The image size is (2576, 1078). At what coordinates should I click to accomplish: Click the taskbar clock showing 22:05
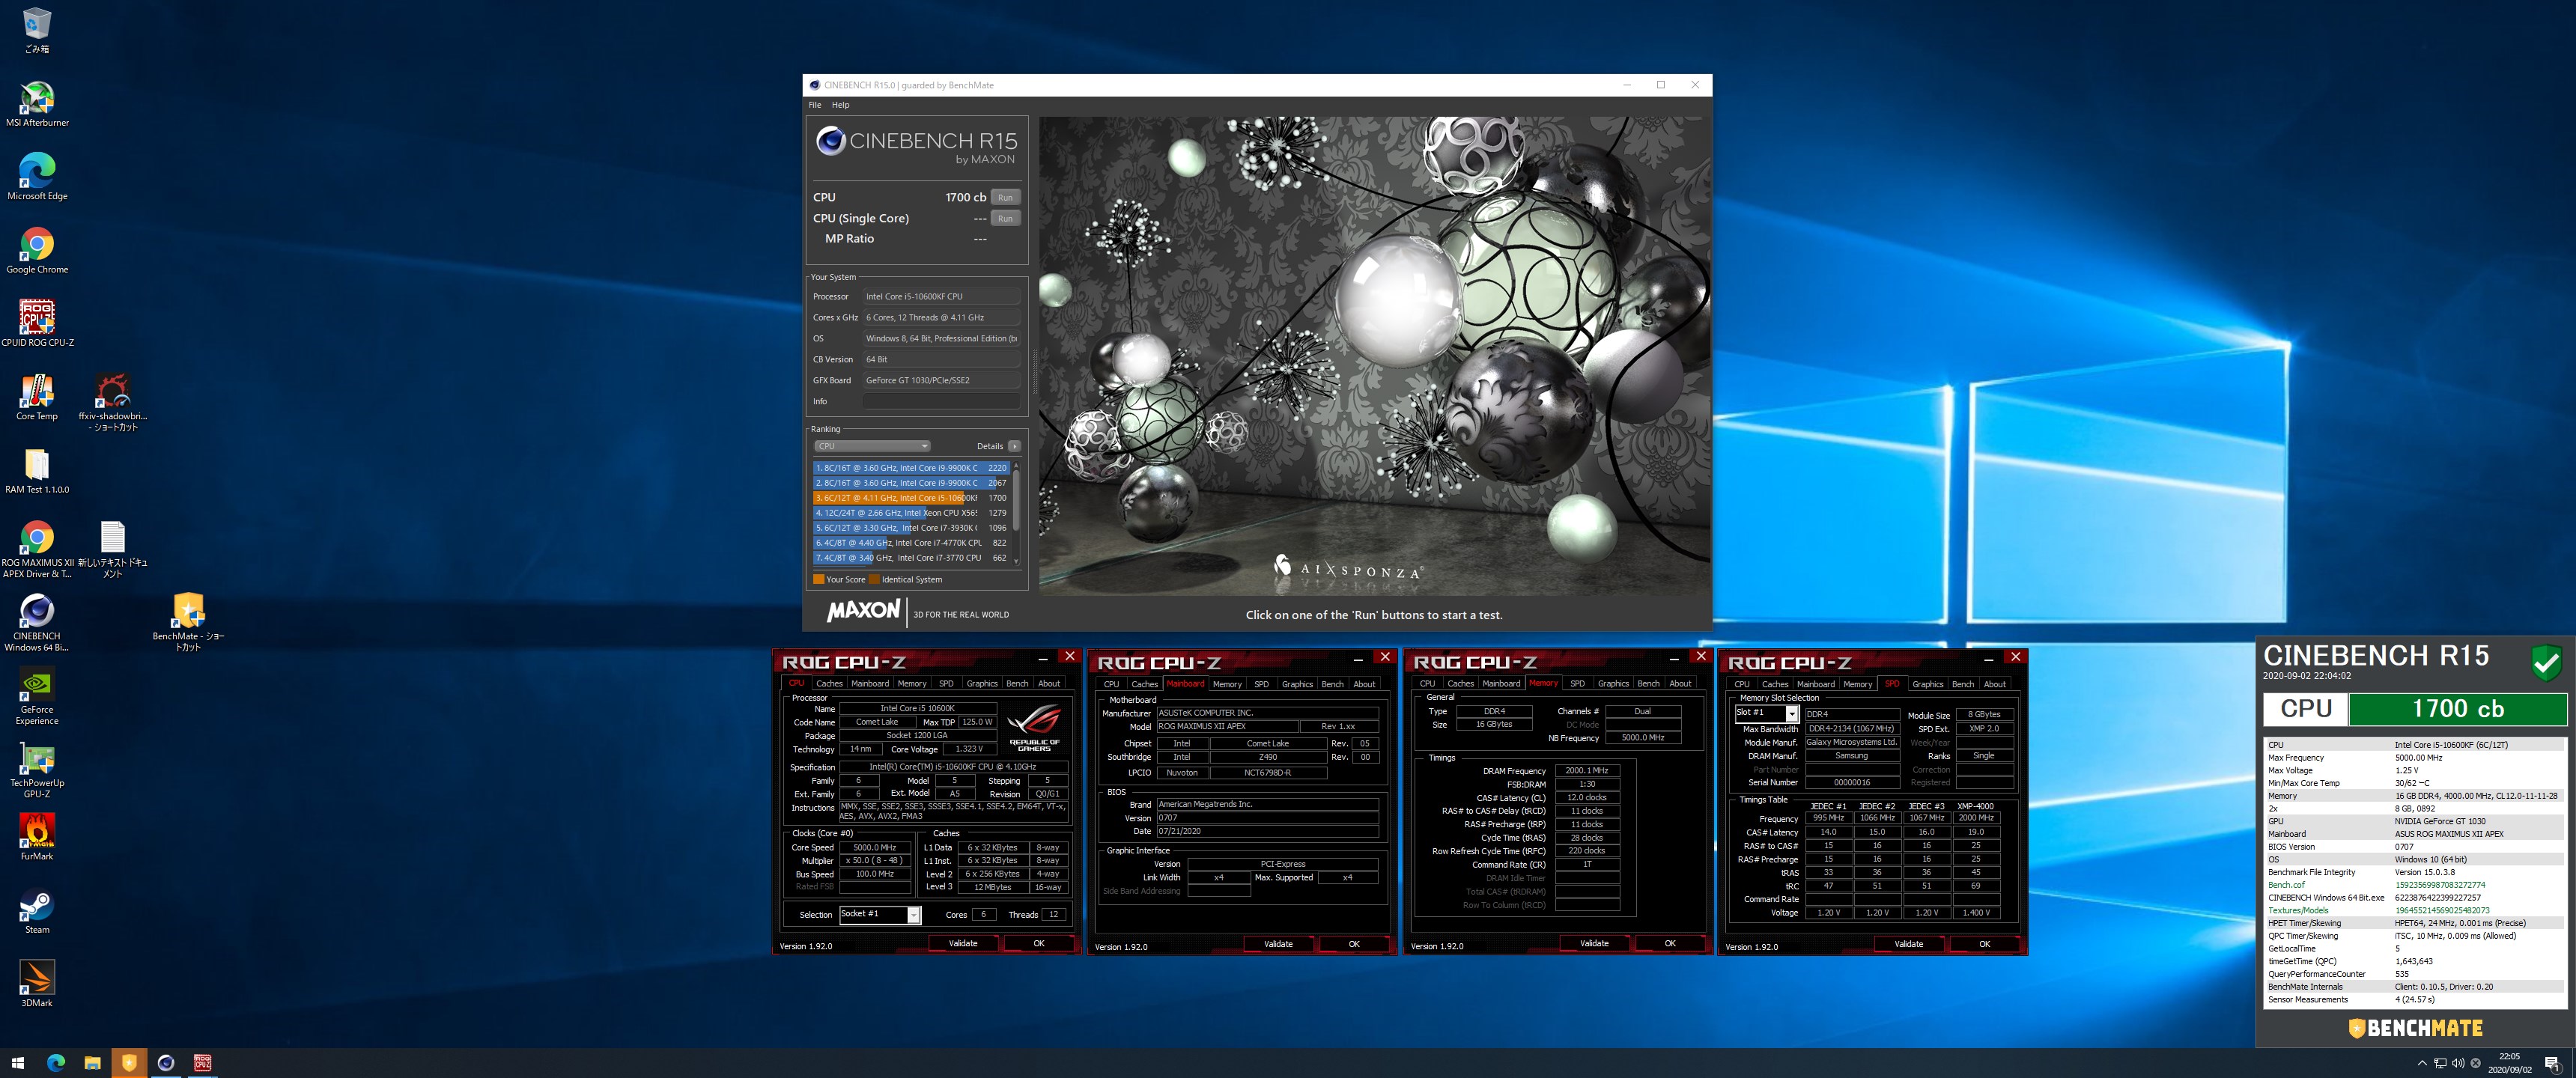tap(2510, 1062)
